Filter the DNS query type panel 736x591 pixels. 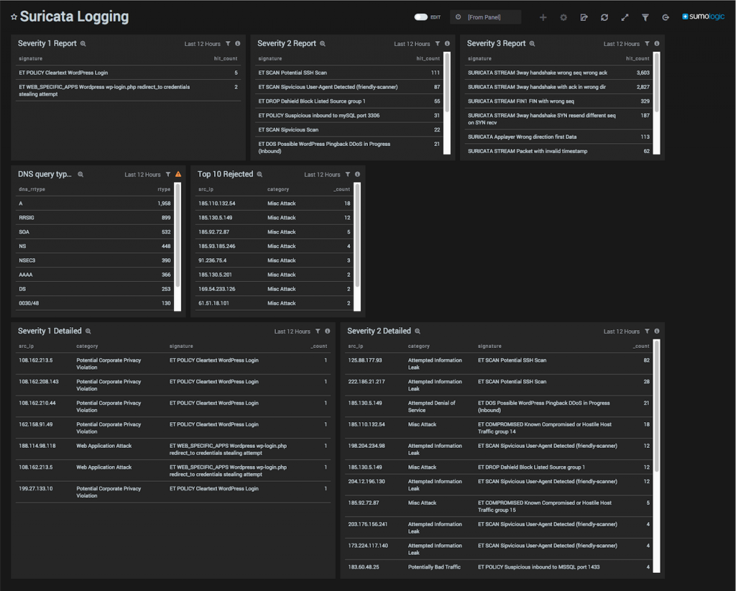[168, 174]
